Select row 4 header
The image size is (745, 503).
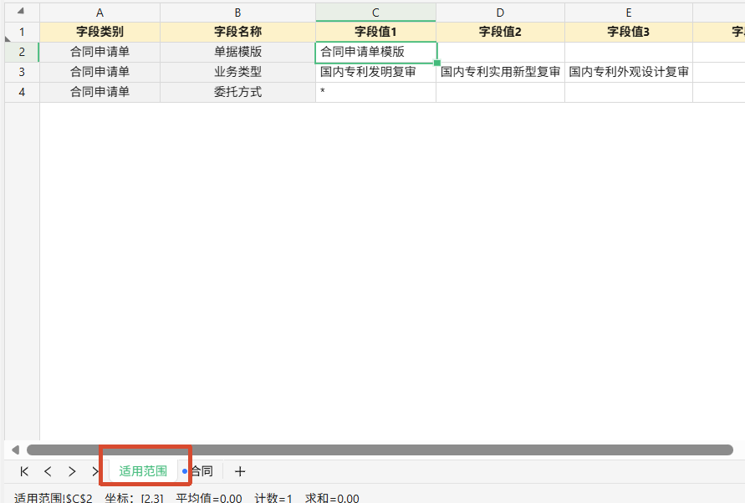pyautogui.click(x=22, y=92)
